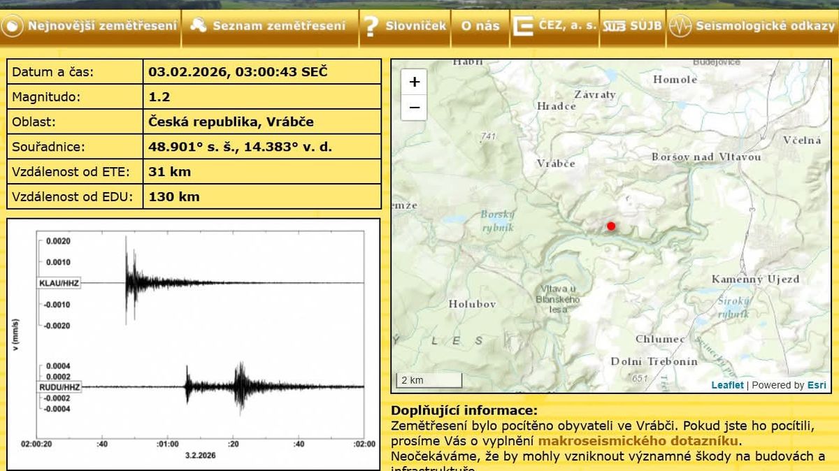Open the O nás menu item
The height and width of the screenshot is (471, 839).
480,27
